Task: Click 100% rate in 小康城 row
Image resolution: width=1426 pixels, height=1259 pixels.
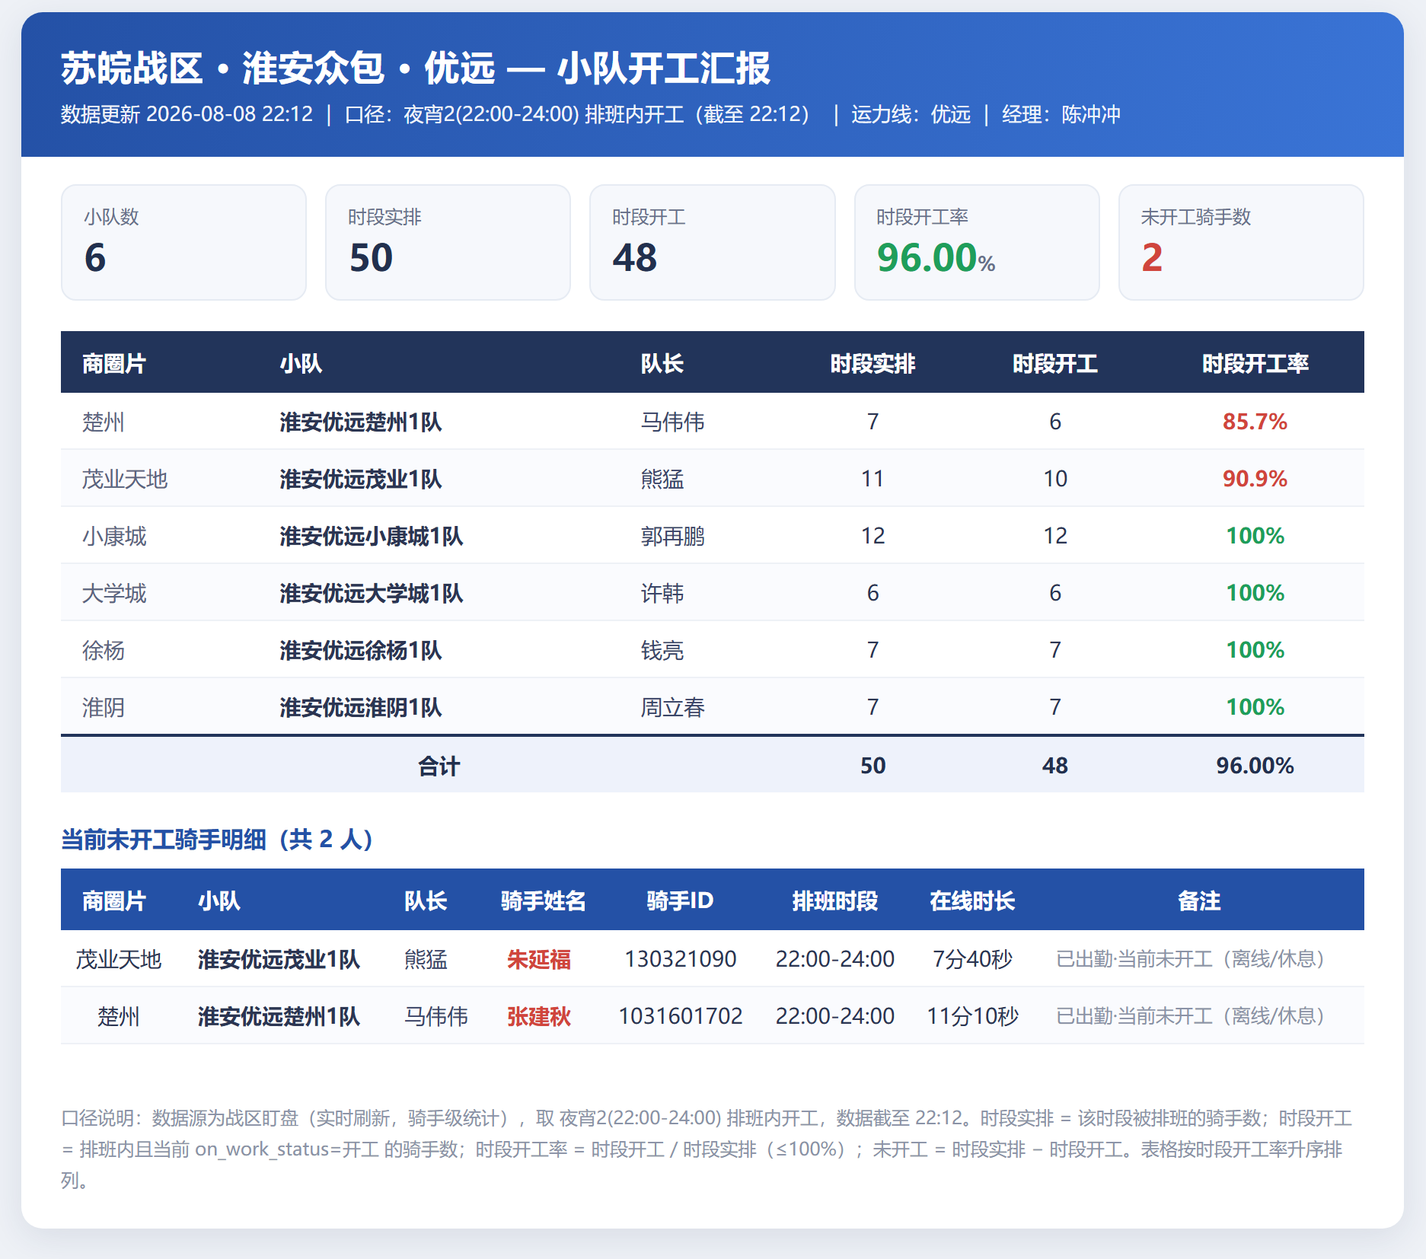Action: coord(1255,536)
